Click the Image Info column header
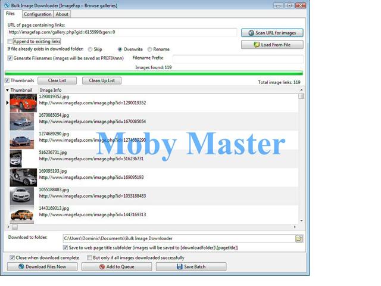This screenshot has height=286, width=381. click(51, 90)
